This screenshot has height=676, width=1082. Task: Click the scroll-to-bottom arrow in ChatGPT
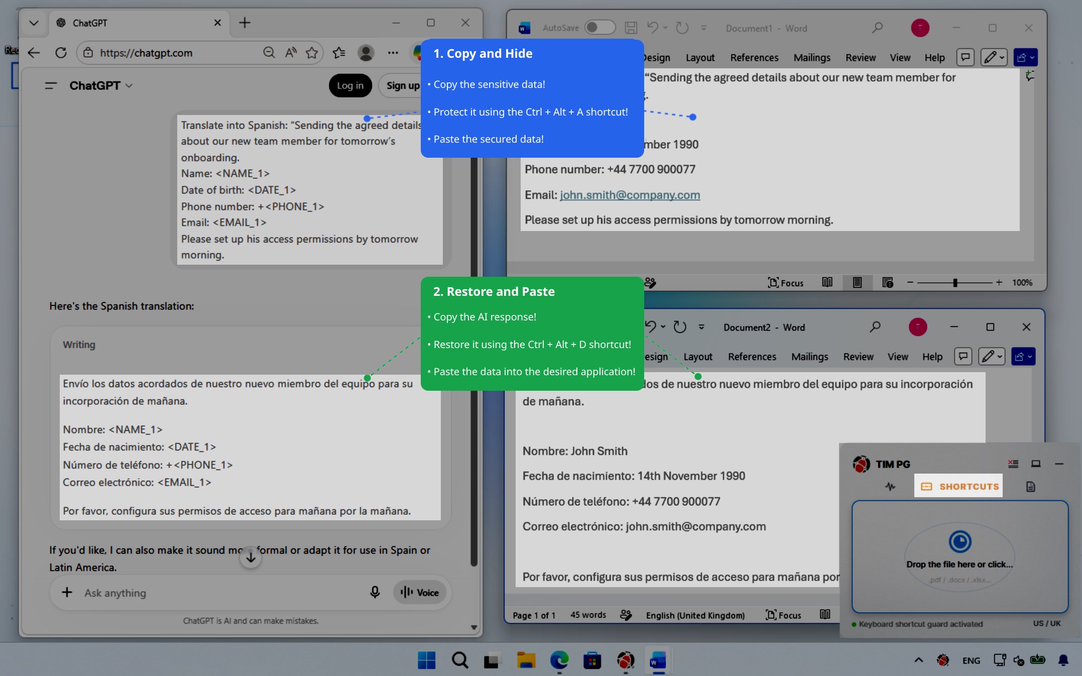(251, 557)
